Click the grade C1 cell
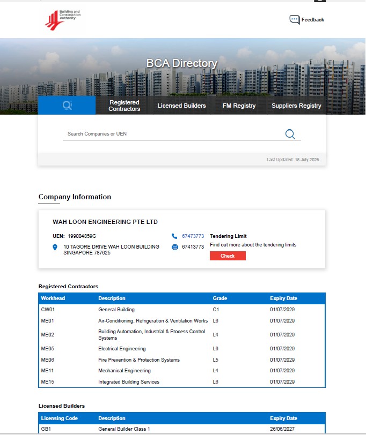This screenshot has height=435, width=366. click(216, 310)
